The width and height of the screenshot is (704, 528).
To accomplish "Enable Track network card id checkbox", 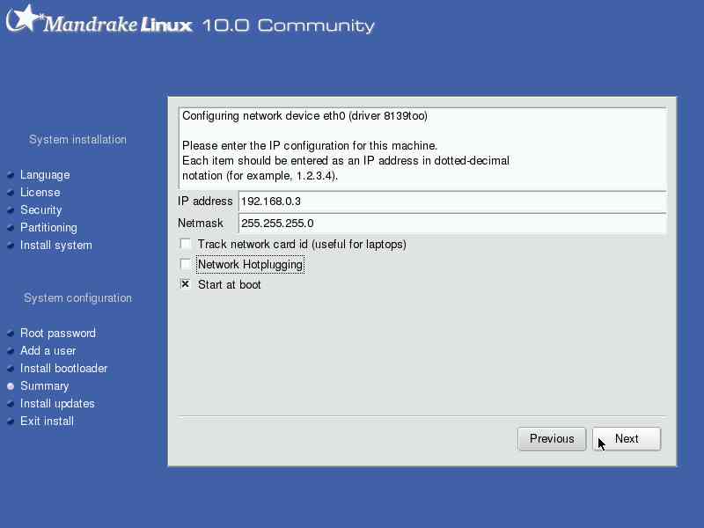I will tap(186, 244).
